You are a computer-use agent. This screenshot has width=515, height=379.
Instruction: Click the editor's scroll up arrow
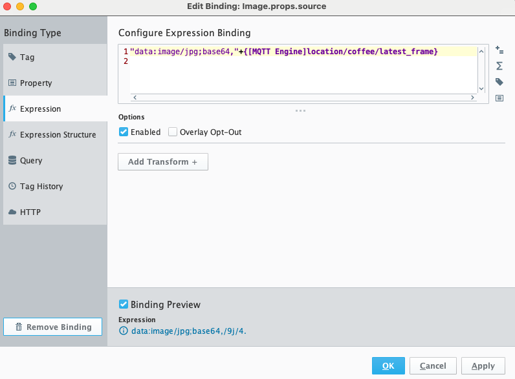tap(481, 52)
